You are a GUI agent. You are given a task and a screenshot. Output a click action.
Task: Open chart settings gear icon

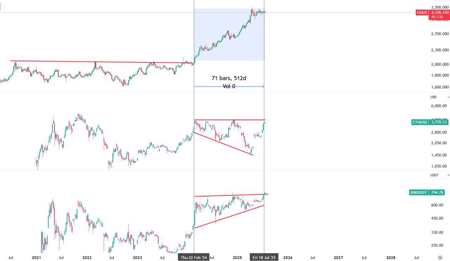[440, 257]
